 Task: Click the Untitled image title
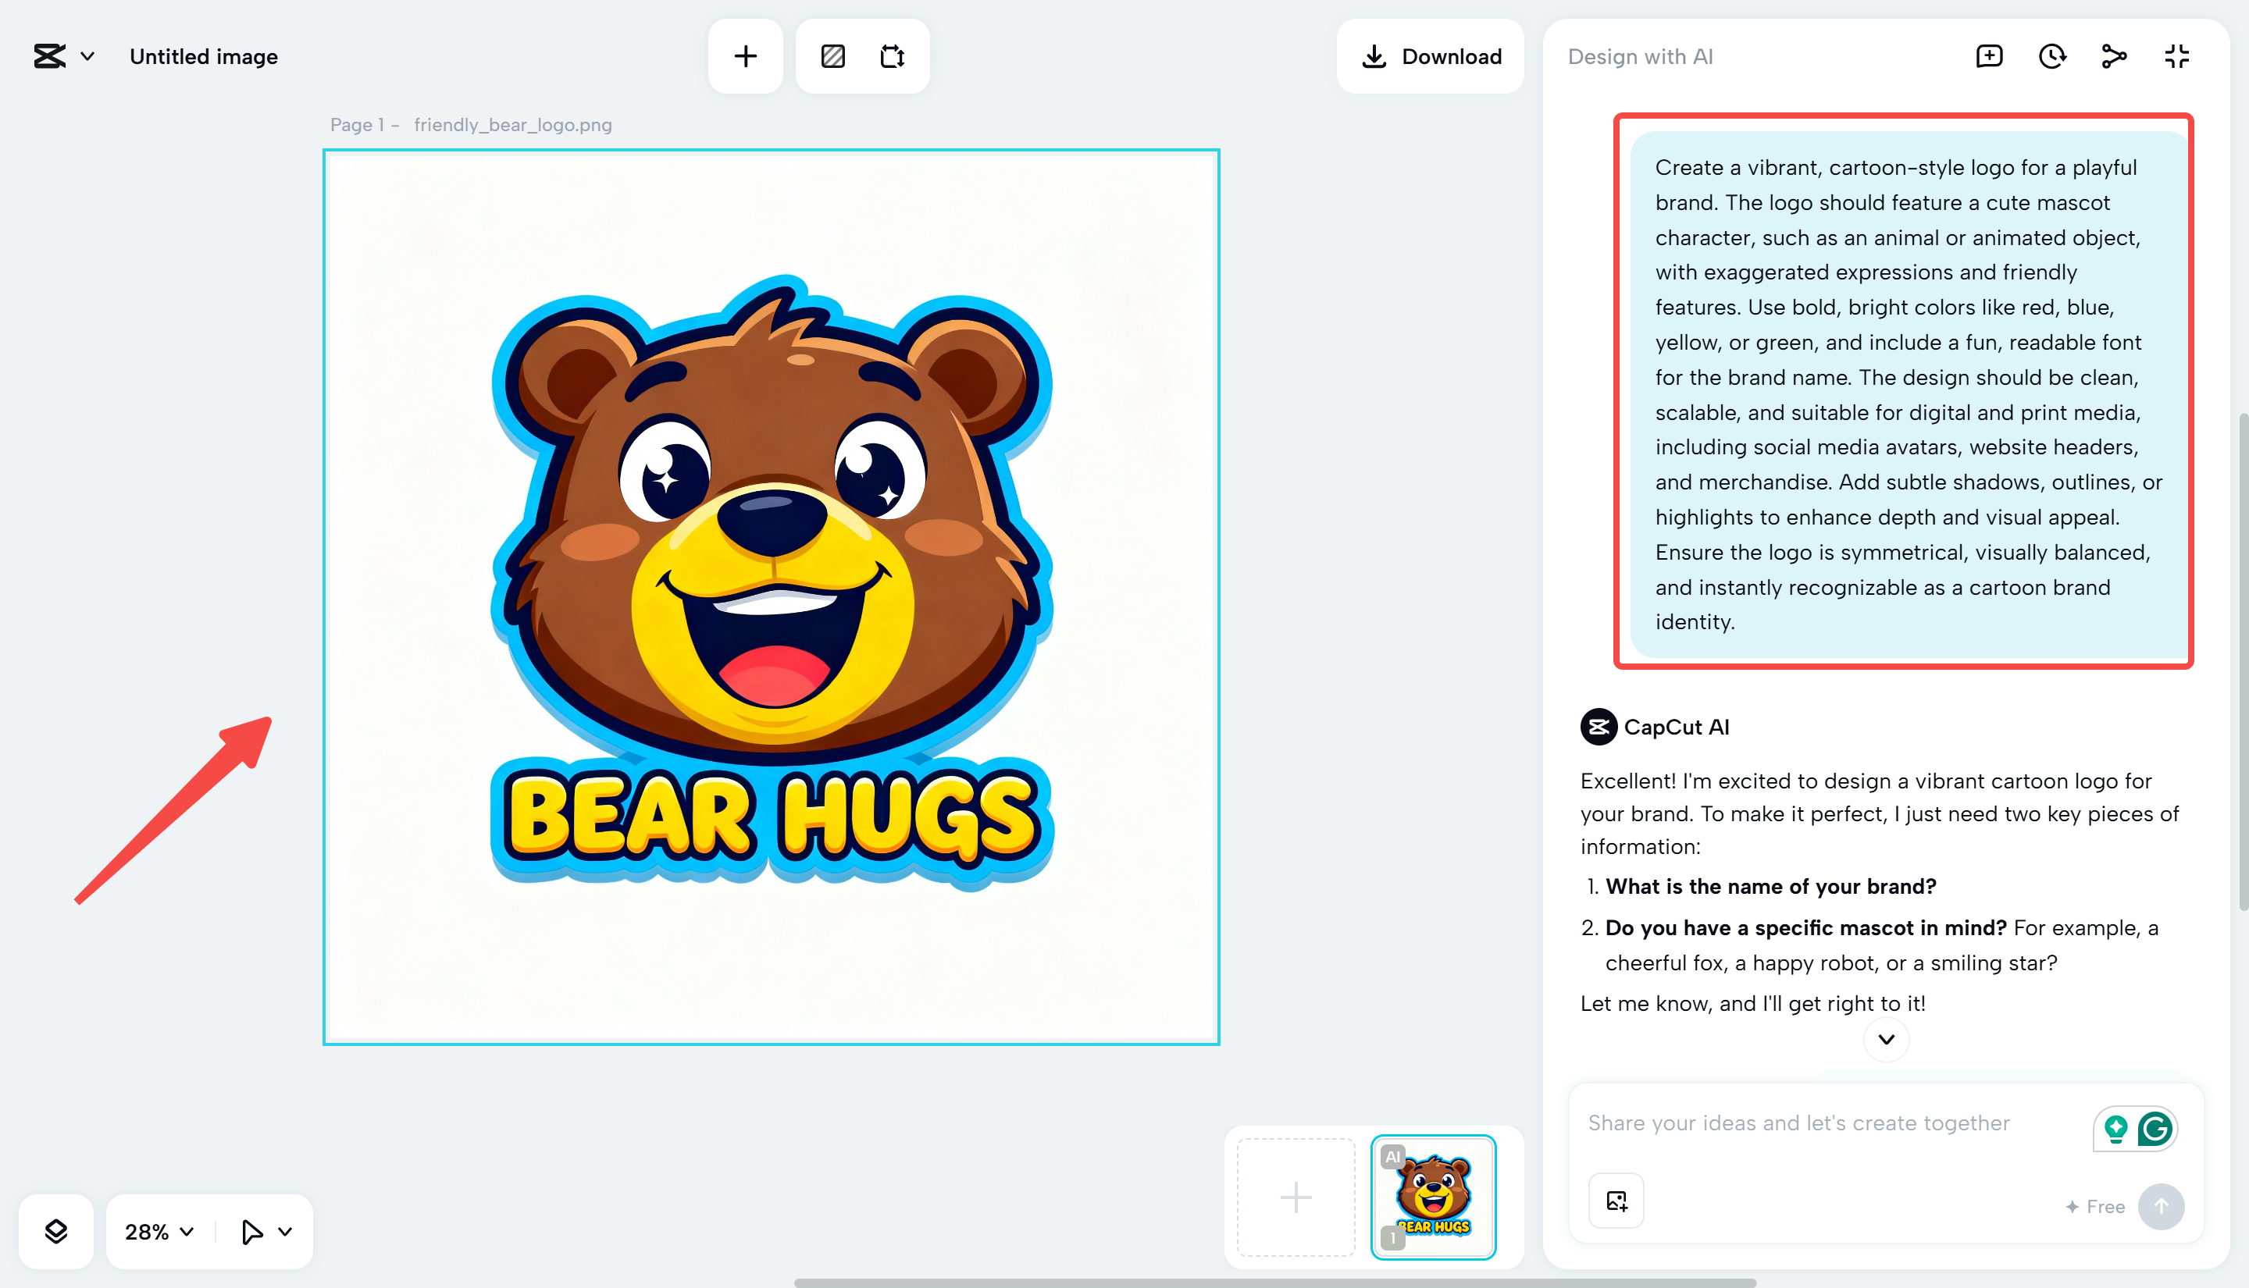point(204,57)
